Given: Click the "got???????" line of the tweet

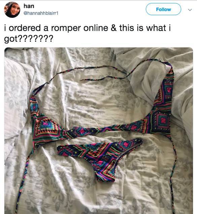Looking at the screenshot, I should [28, 39].
